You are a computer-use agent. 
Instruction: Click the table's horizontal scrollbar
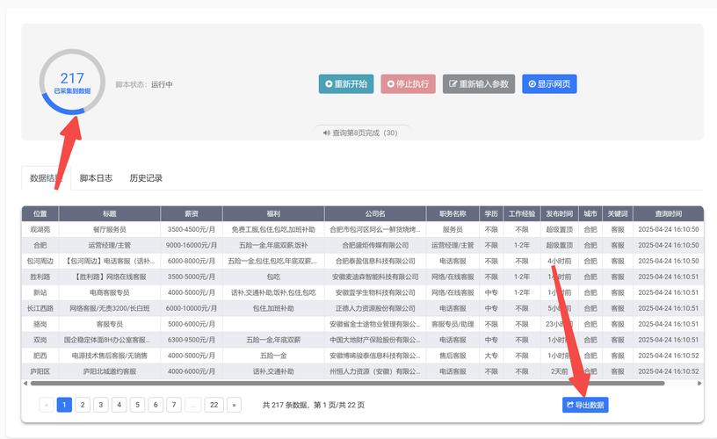(351, 383)
